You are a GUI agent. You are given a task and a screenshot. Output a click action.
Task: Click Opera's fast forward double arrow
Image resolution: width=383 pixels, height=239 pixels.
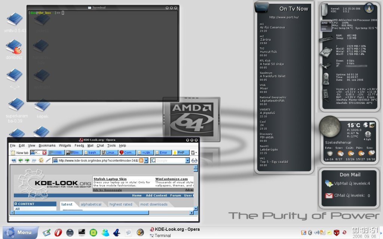(34, 160)
